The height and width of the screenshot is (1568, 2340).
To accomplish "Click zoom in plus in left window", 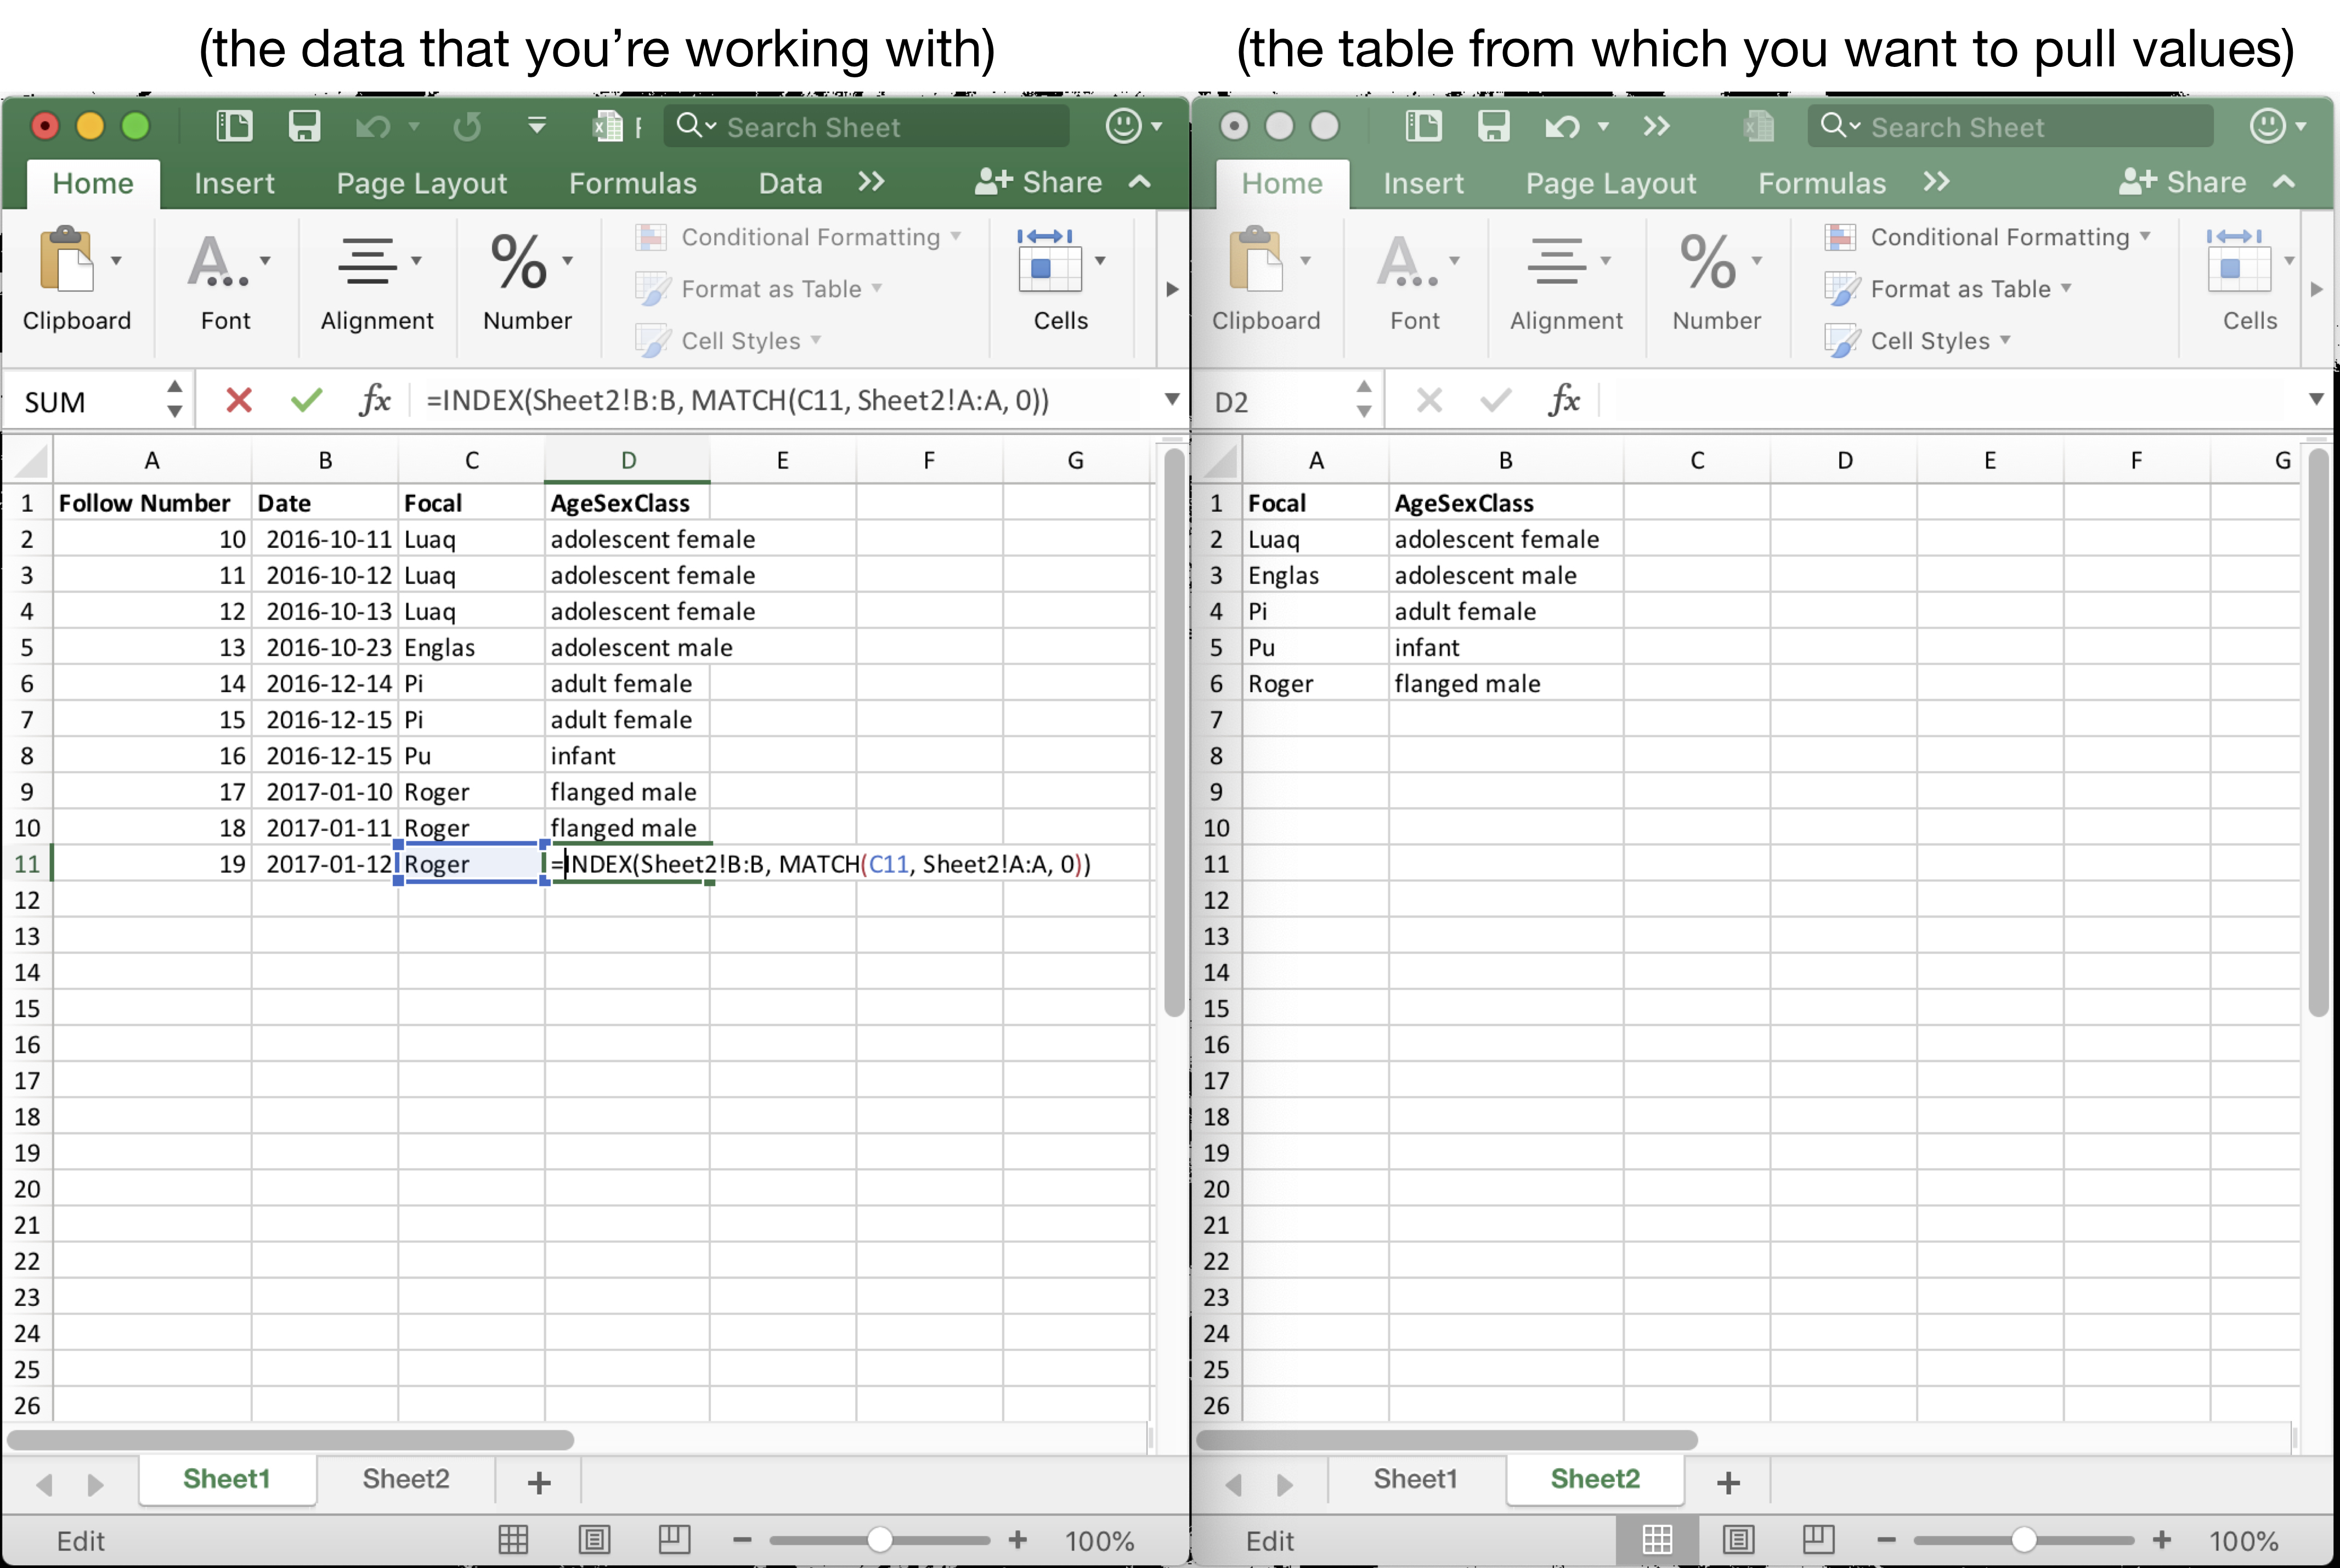I will pyautogui.click(x=1017, y=1540).
